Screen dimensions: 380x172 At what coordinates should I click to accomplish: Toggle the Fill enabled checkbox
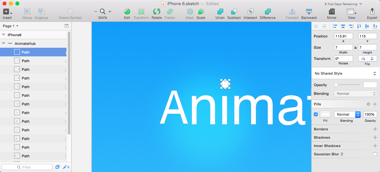point(316,114)
